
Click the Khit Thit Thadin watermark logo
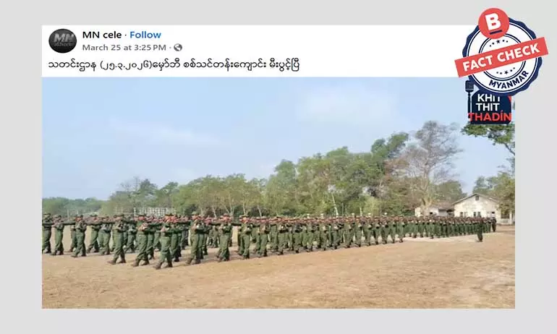pyautogui.click(x=490, y=107)
